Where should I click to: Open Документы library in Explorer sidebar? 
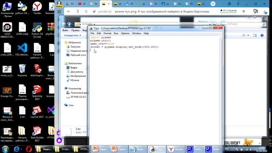(x=75, y=72)
